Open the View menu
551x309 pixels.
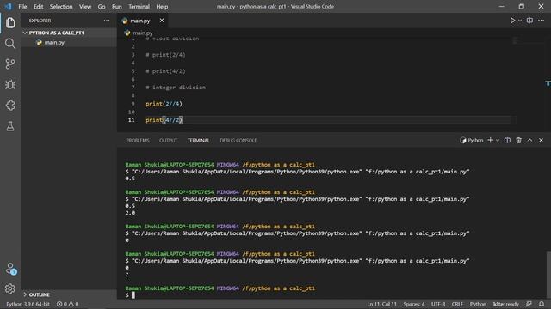click(x=85, y=7)
